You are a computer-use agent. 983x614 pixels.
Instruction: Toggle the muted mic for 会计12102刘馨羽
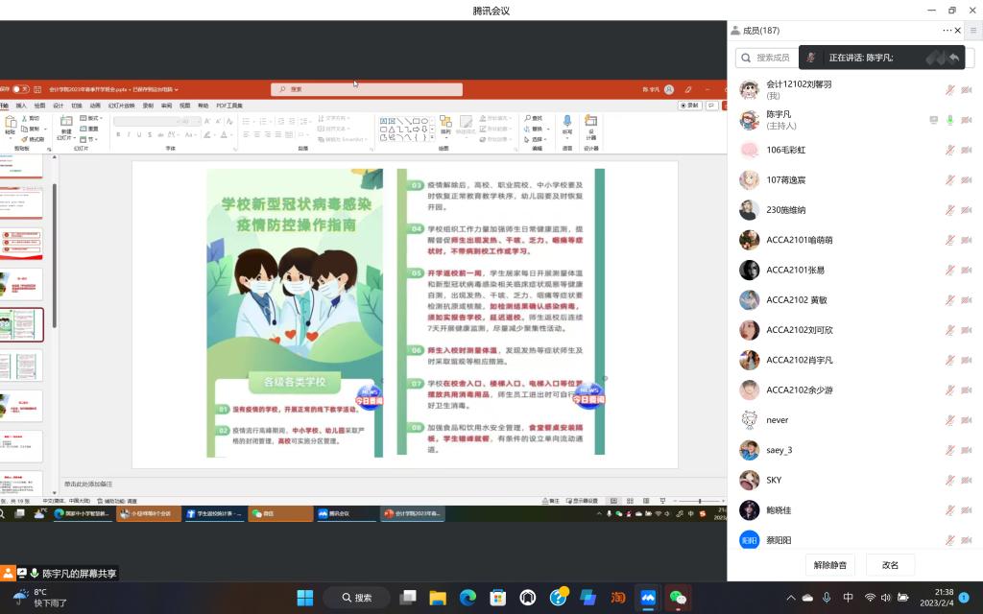click(x=949, y=89)
